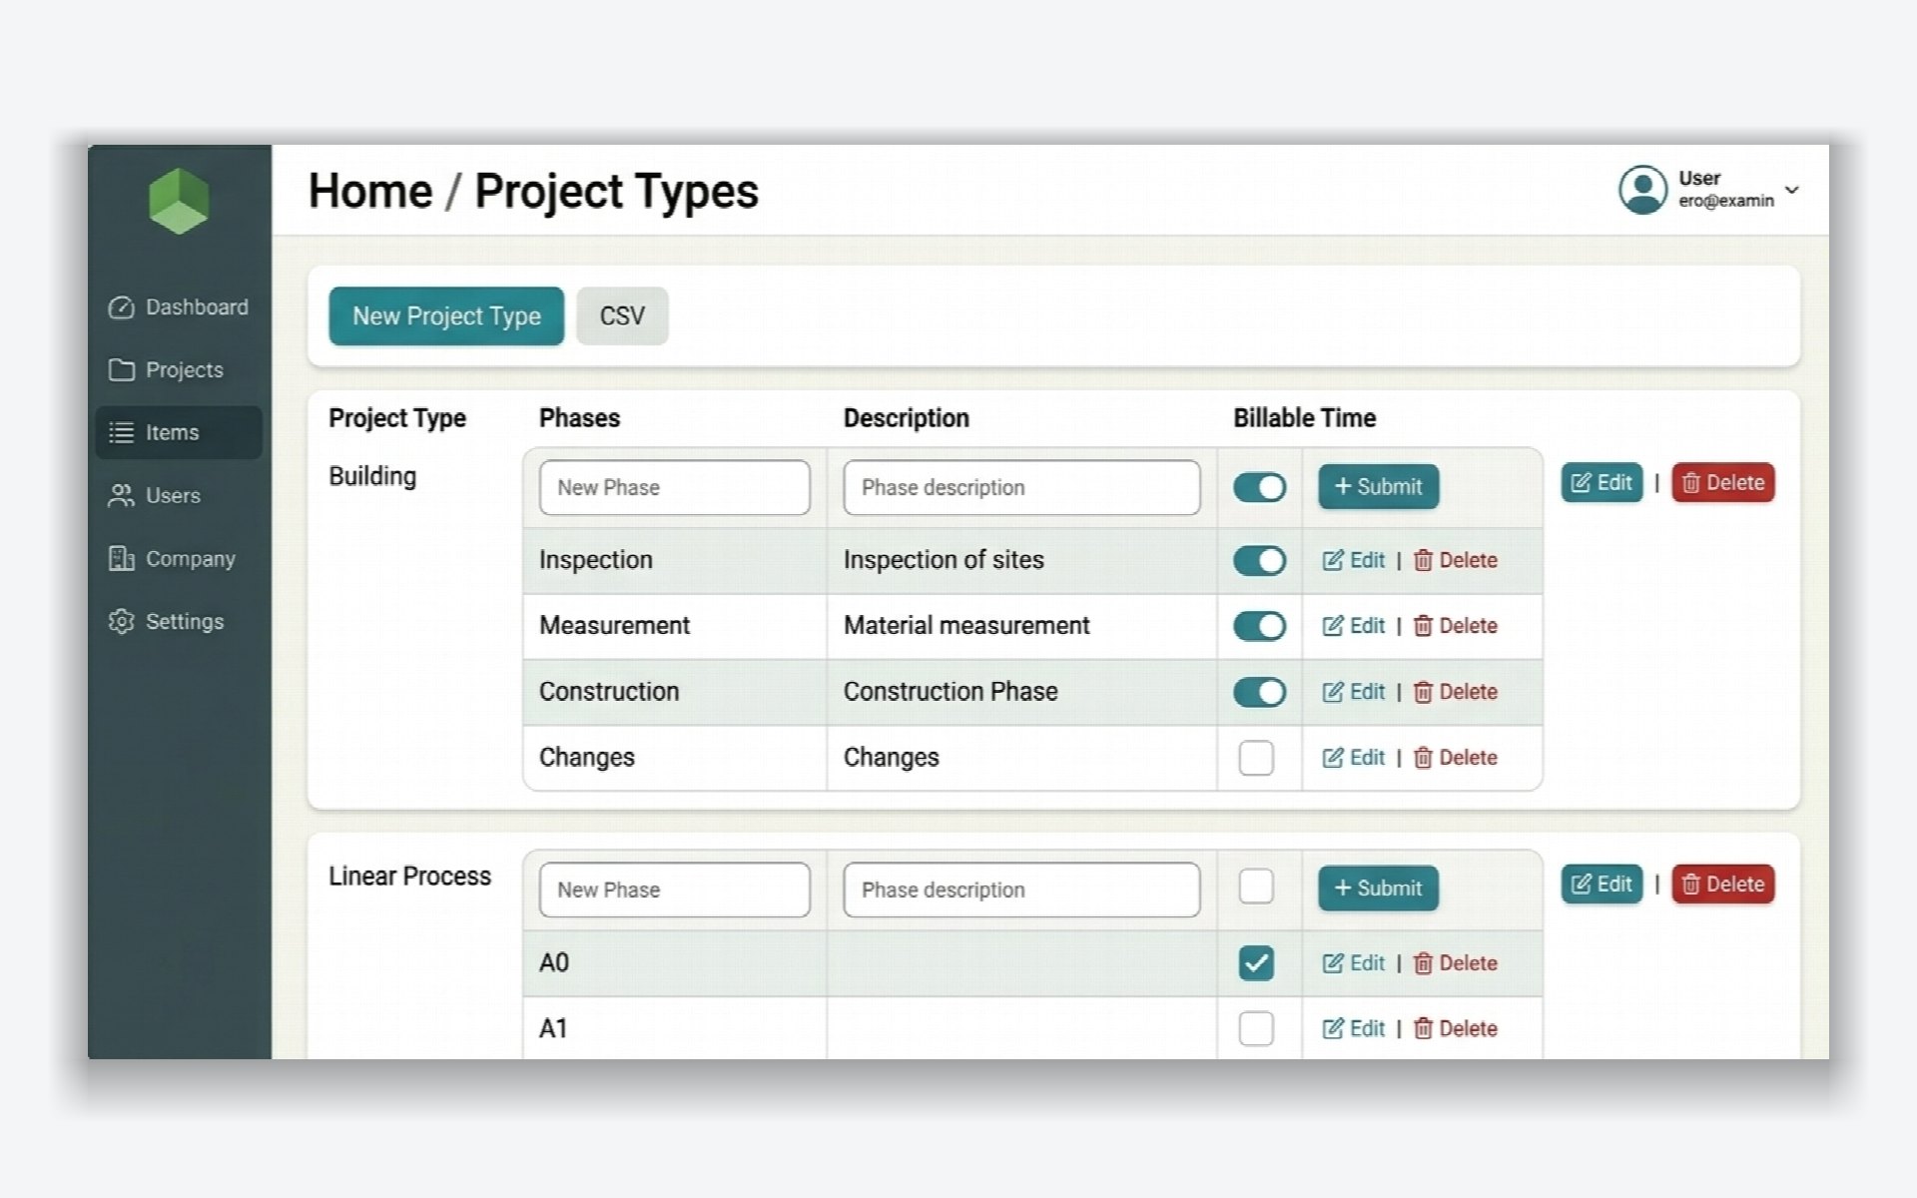Select Items in sidebar menu
This screenshot has width=1917, height=1198.
(179, 432)
